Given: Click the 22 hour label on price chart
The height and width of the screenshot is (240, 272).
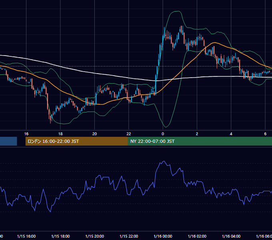Looking at the screenshot, I should [129, 134].
